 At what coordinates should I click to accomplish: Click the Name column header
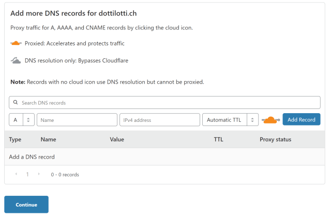coord(48,139)
